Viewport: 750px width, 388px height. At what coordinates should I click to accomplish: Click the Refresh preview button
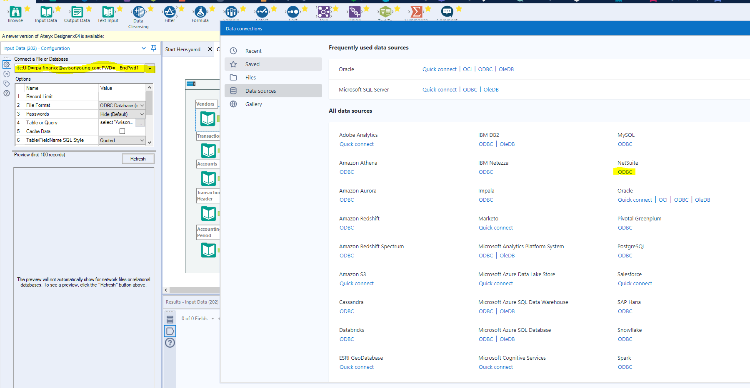click(138, 159)
